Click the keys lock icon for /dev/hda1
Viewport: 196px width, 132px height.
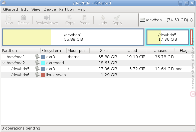click(x=37, y=57)
